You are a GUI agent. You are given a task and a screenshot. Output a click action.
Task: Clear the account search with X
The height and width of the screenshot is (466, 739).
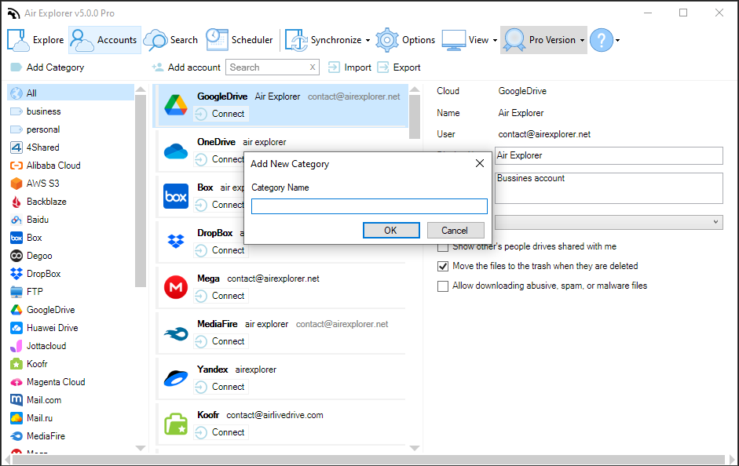pyautogui.click(x=313, y=67)
